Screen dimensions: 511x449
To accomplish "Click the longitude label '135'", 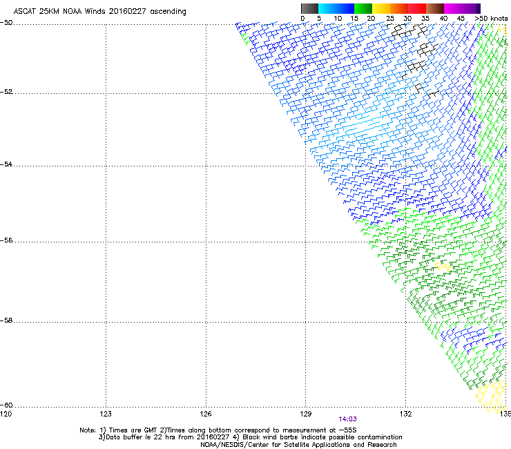I will pos(505,414).
